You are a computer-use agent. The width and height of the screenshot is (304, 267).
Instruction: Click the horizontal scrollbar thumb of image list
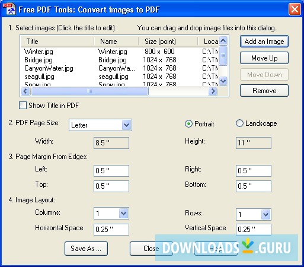tap(89, 91)
